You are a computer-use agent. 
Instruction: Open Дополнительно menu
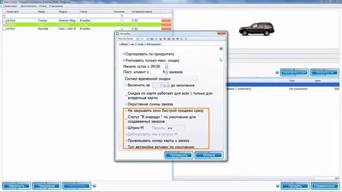coord(28,6)
